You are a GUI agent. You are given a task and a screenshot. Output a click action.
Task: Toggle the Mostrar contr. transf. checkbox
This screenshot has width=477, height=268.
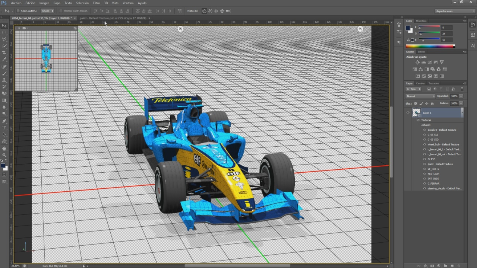pos(61,11)
